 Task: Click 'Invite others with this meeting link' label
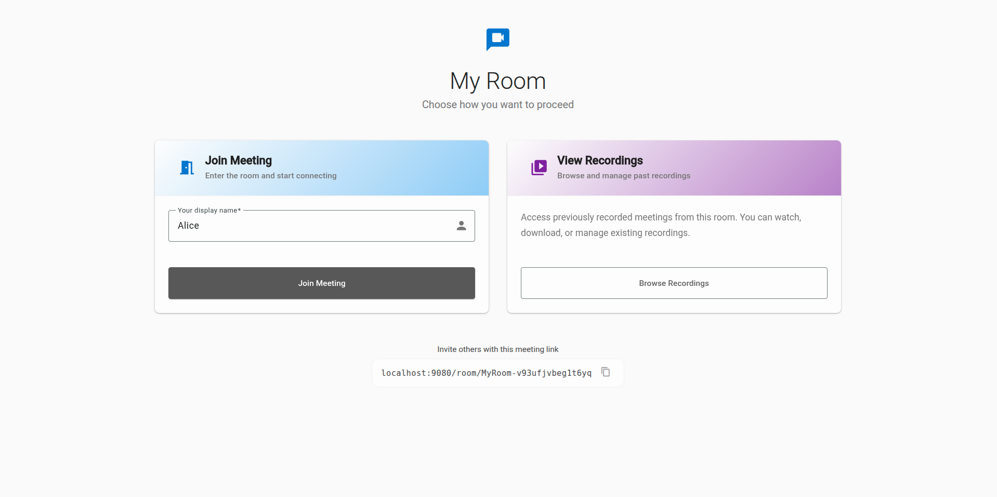point(497,349)
